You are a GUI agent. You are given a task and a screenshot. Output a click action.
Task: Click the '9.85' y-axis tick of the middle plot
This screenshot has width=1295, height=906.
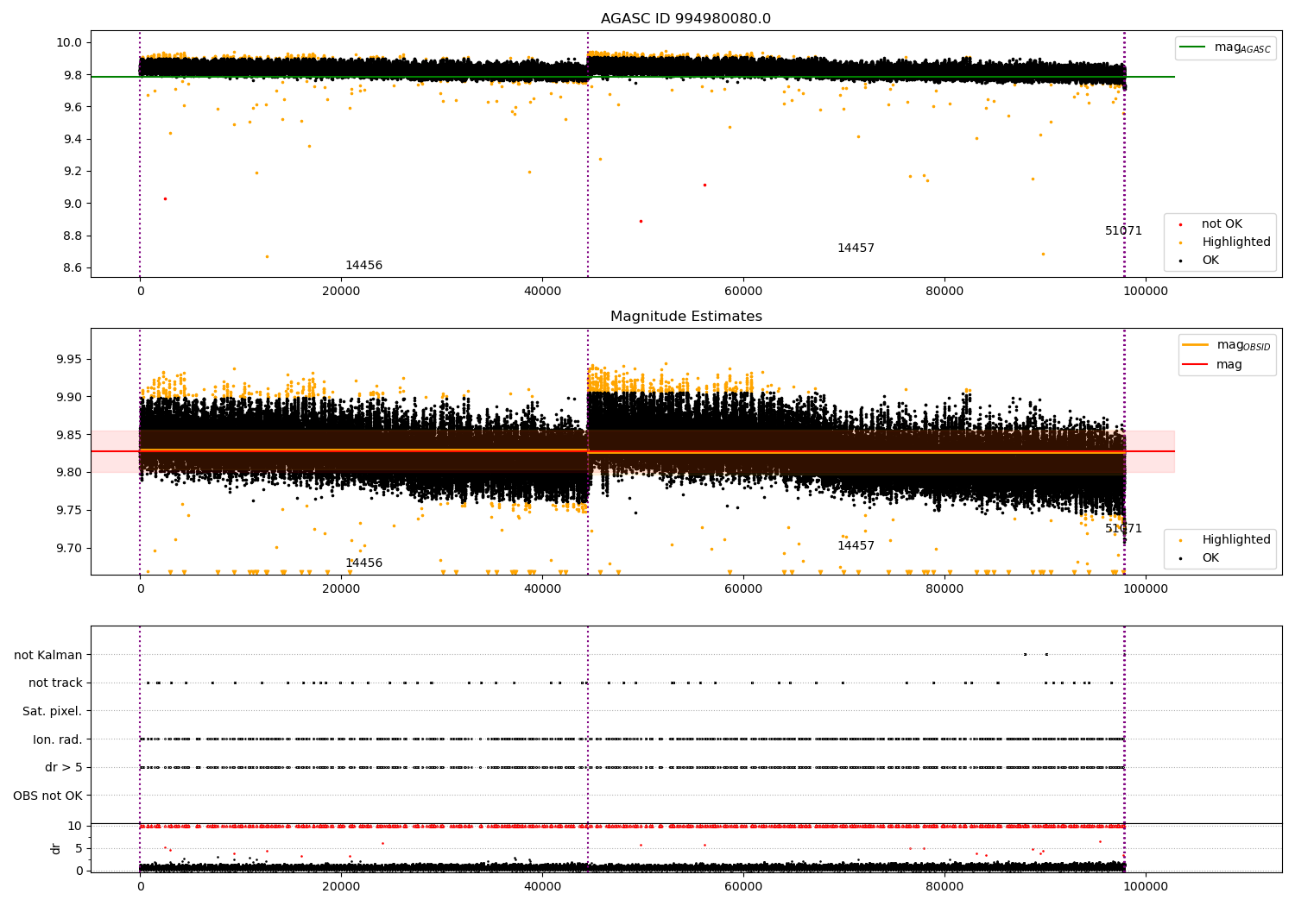coord(69,435)
